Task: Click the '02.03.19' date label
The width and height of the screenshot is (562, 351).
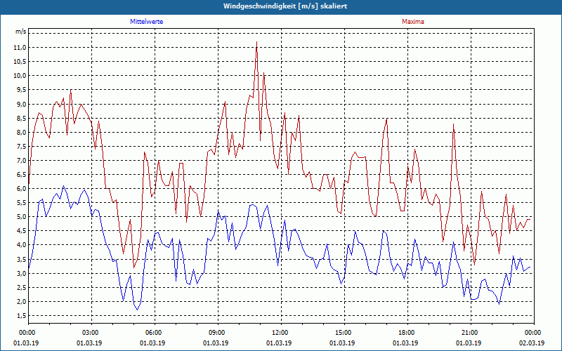Action: tap(532, 343)
